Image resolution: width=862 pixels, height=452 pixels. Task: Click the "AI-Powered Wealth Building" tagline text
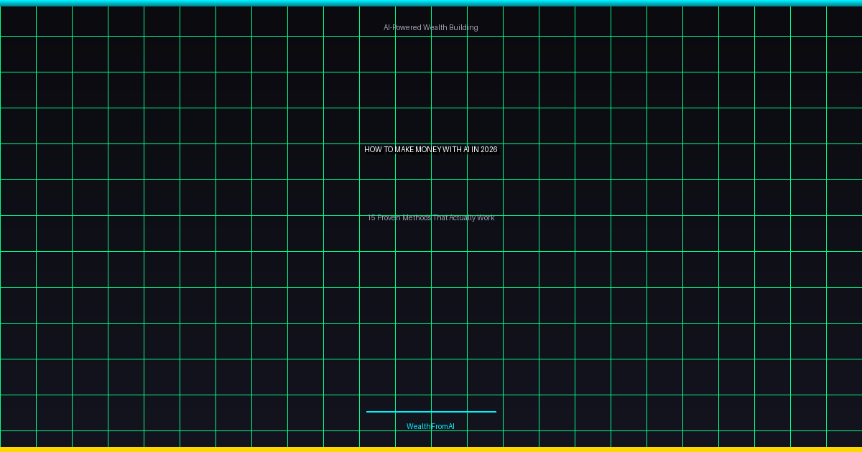pos(430,28)
